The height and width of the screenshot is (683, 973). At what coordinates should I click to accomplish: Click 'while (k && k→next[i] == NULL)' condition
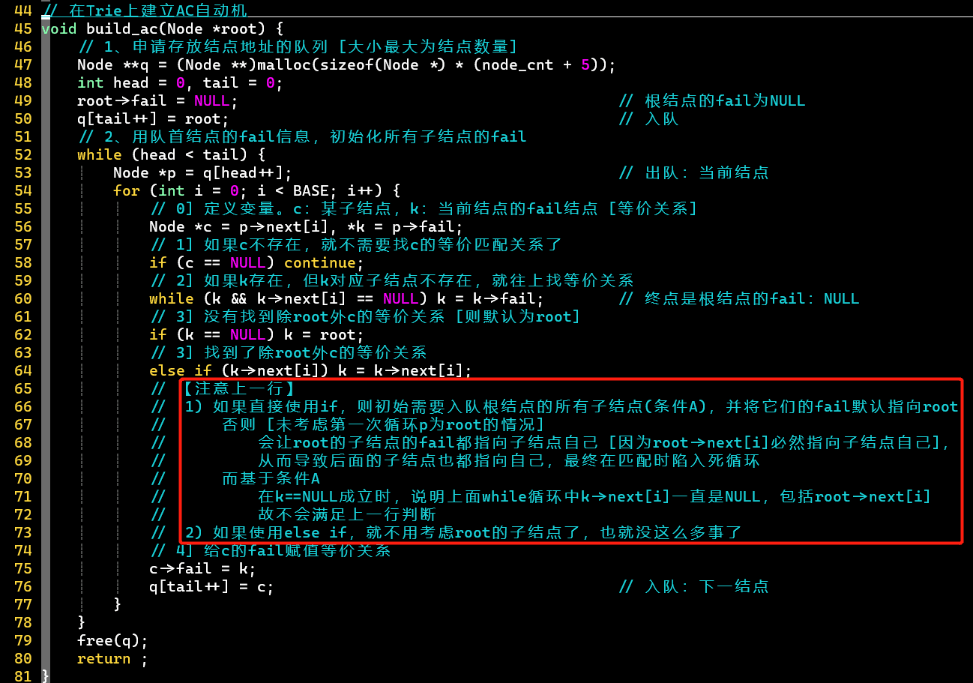289,298
